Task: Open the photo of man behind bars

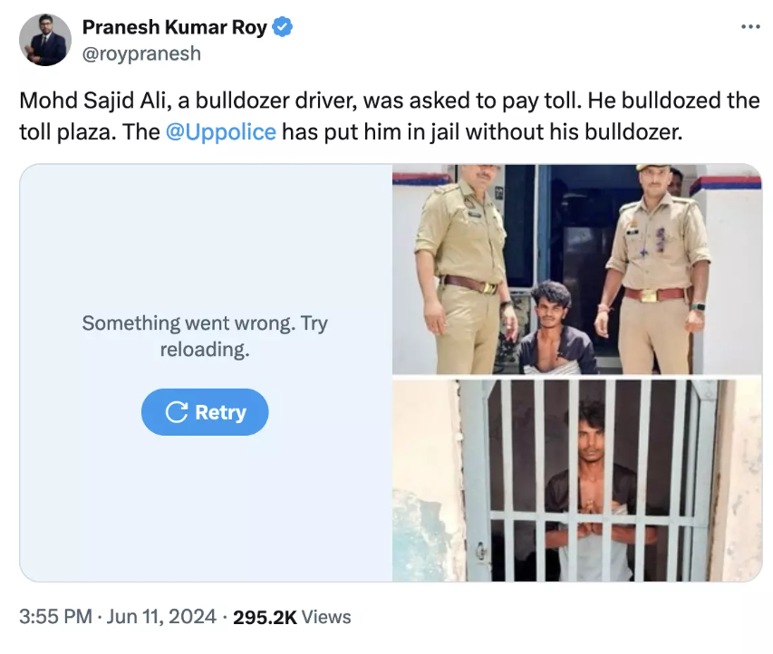Action: (x=576, y=480)
